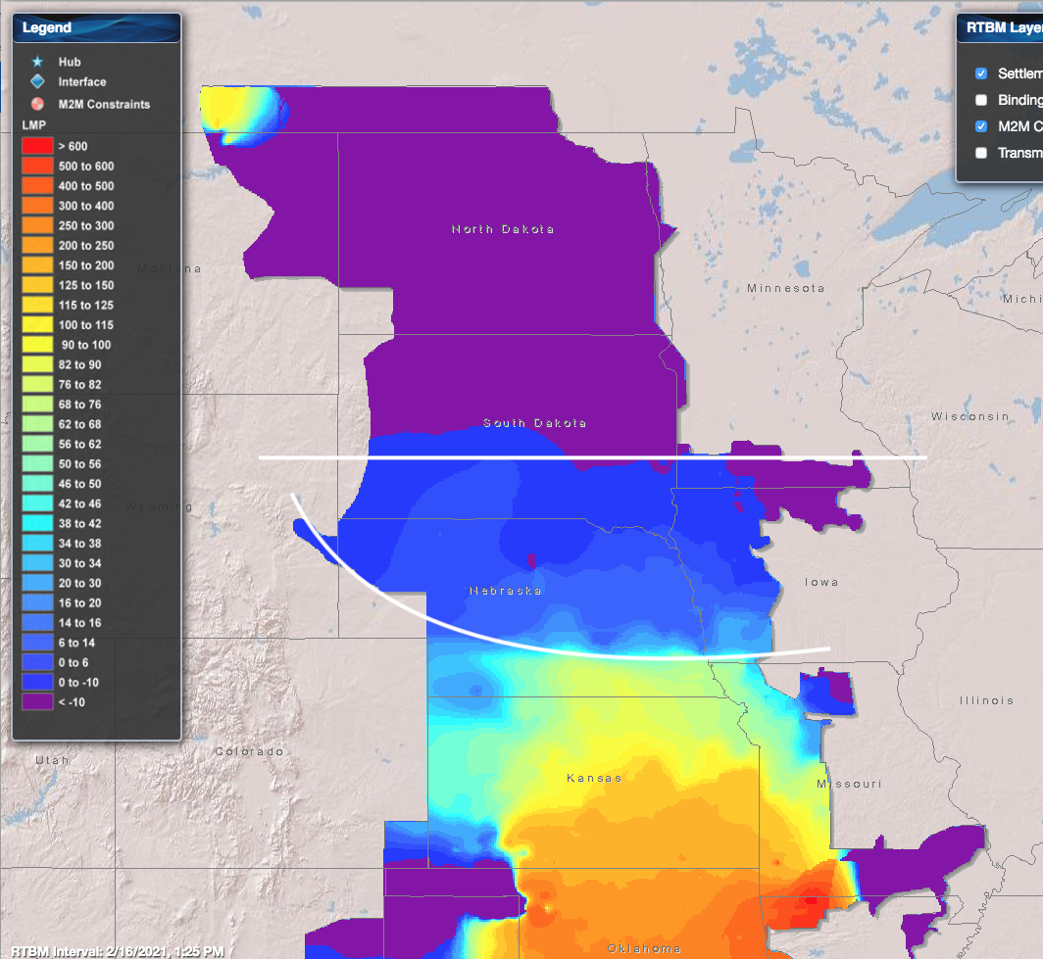The image size is (1043, 959).
Task: Select the 30 to 34 color swatch
Action: [37, 563]
